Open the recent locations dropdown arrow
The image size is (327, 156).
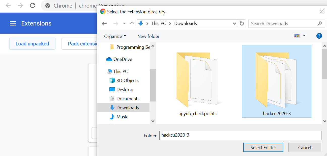click(124, 23)
